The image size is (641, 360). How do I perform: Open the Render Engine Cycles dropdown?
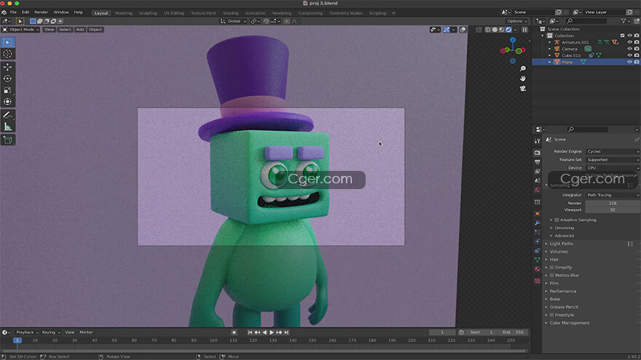(613, 151)
